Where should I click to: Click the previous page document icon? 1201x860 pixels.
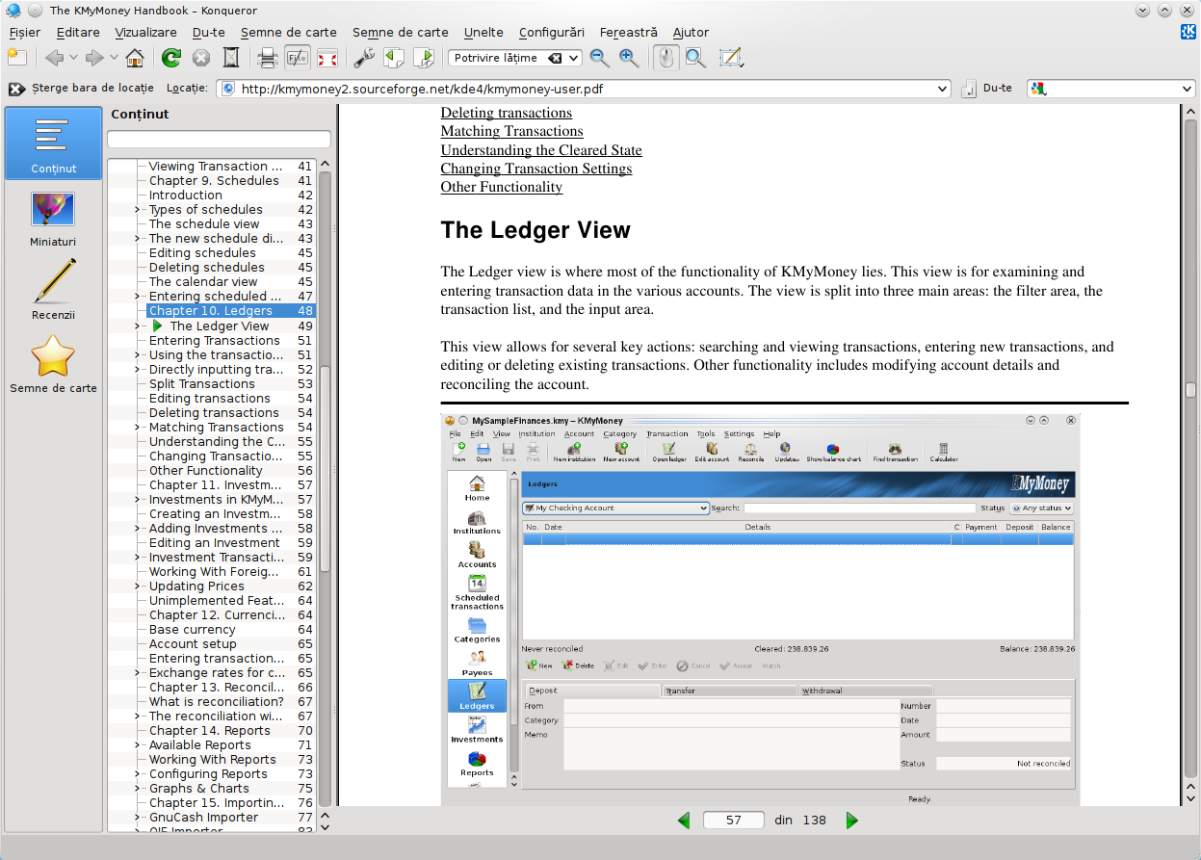coord(394,58)
